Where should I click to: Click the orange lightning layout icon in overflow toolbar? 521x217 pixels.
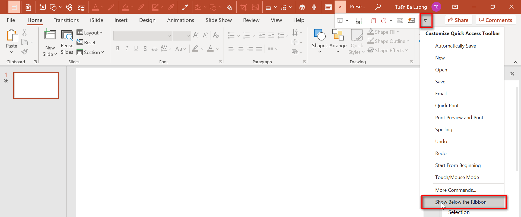click(x=412, y=21)
